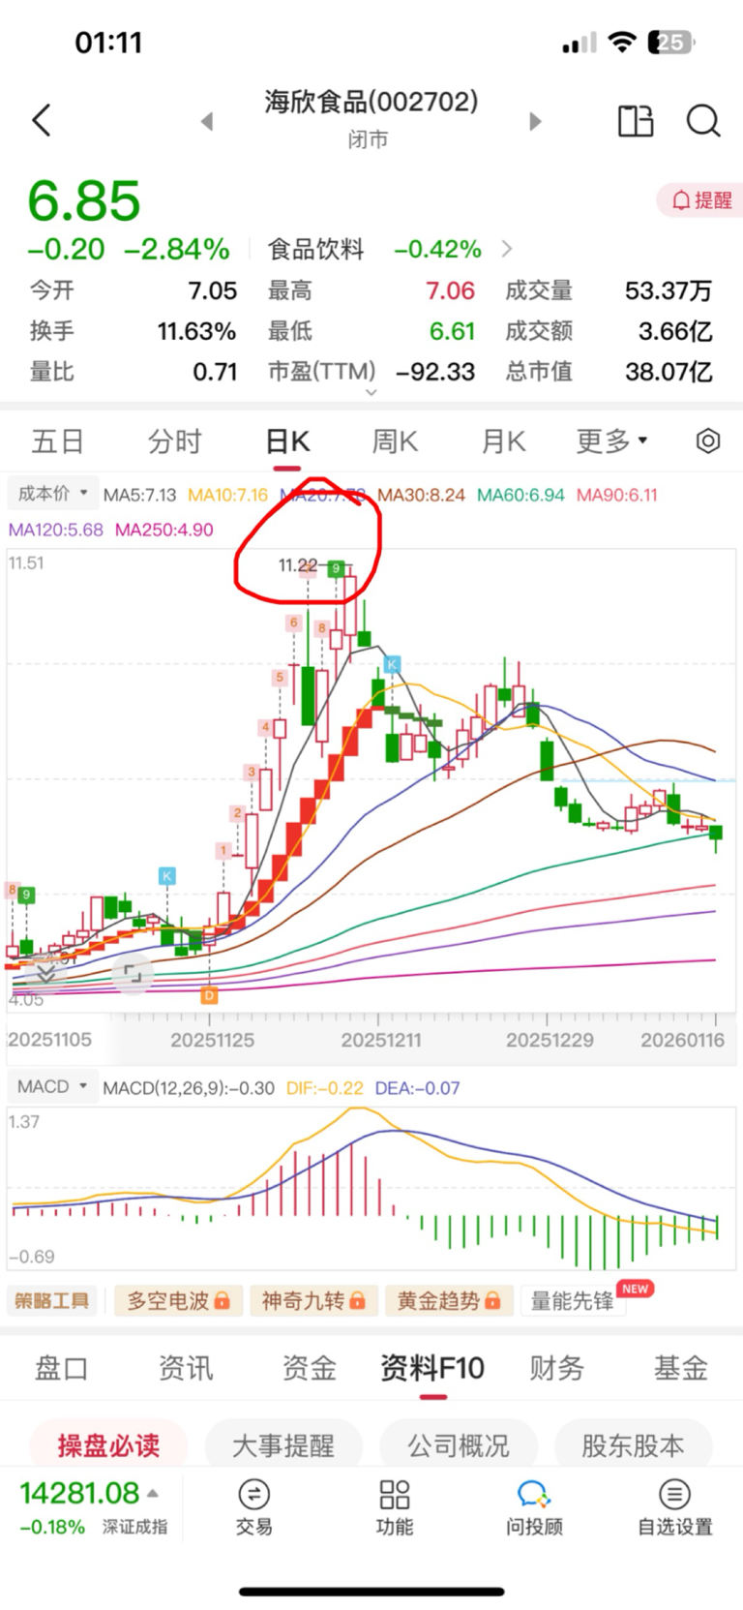Select the 日K chart tab

point(287,441)
